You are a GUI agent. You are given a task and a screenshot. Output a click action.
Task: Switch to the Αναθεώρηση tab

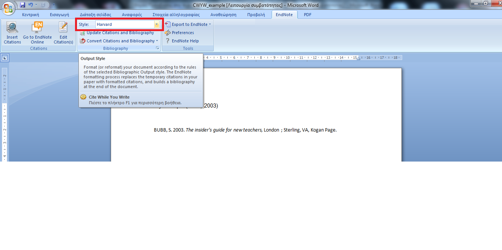pos(223,15)
